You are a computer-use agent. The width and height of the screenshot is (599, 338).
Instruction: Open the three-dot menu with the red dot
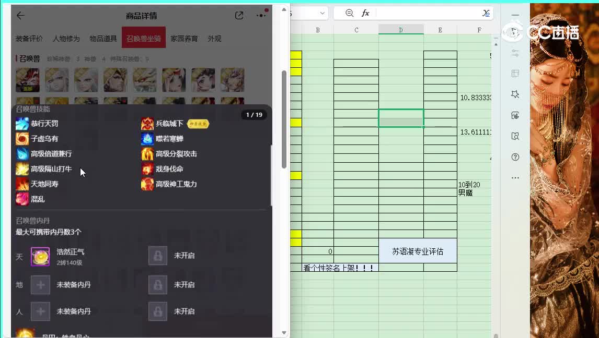coord(262,15)
